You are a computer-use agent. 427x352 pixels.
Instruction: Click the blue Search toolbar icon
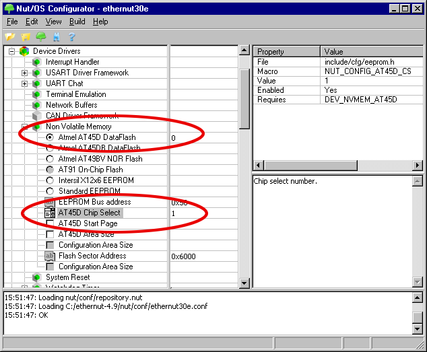click(x=57, y=36)
